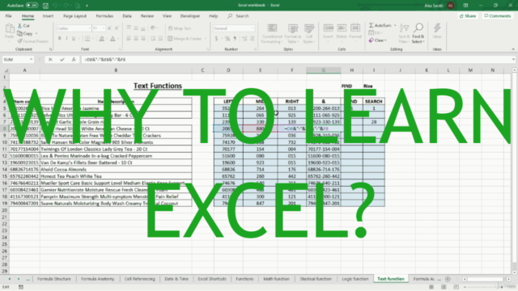Open the font name dropdown
Image resolution: width=518 pixels, height=291 pixels.
[89, 28]
